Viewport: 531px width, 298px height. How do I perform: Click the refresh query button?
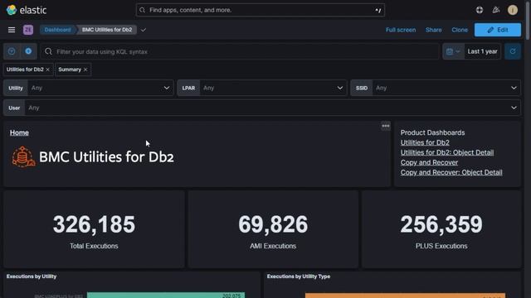[x=513, y=51]
